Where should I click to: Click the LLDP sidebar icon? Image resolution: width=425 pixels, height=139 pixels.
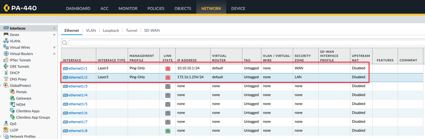click(6, 130)
